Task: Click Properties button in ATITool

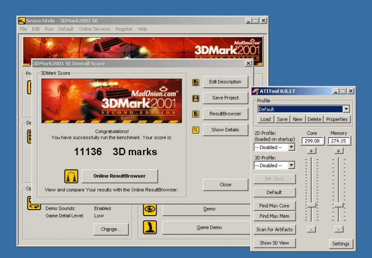Action: [x=337, y=119]
